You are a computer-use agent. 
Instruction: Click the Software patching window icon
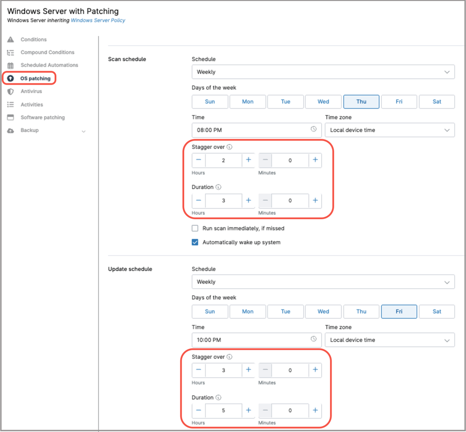pyautogui.click(x=10, y=118)
